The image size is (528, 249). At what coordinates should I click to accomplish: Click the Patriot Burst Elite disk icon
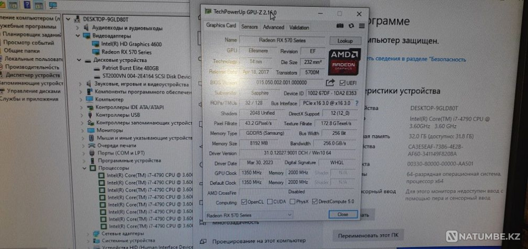97,68
